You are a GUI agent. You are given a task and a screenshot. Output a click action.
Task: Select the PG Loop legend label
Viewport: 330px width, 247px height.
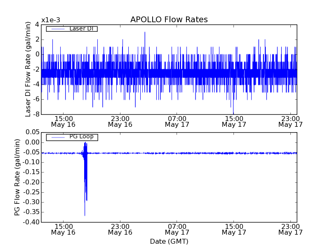pos(81,137)
